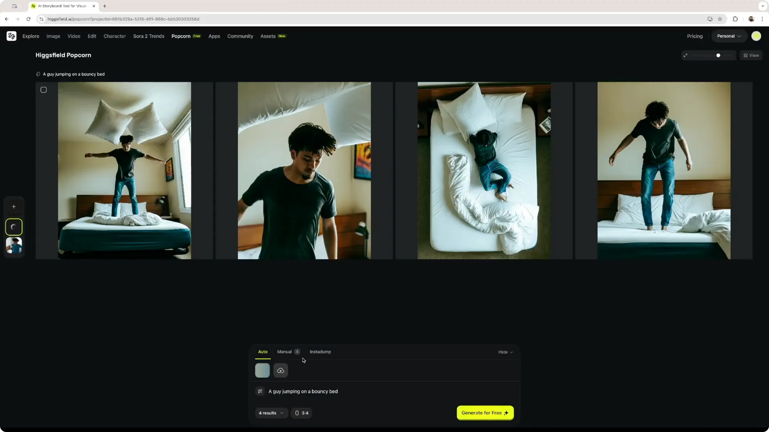Viewport: 769px width, 432px height.
Task: Open the cloud upload image icon
Action: tap(280, 370)
